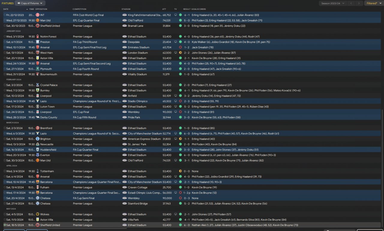Click Aston Villa badge in 20/1/2024 row
384x231 pixels.
(37, 58)
